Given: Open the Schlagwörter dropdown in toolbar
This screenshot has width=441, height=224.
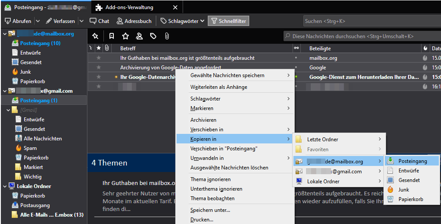Looking at the screenshot, I should 182,21.
